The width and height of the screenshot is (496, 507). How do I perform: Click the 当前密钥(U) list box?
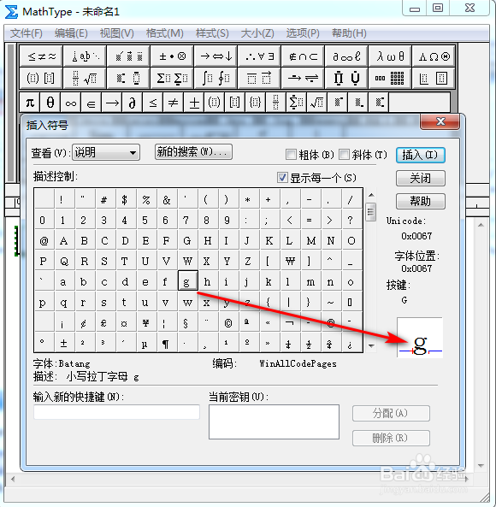[274, 422]
